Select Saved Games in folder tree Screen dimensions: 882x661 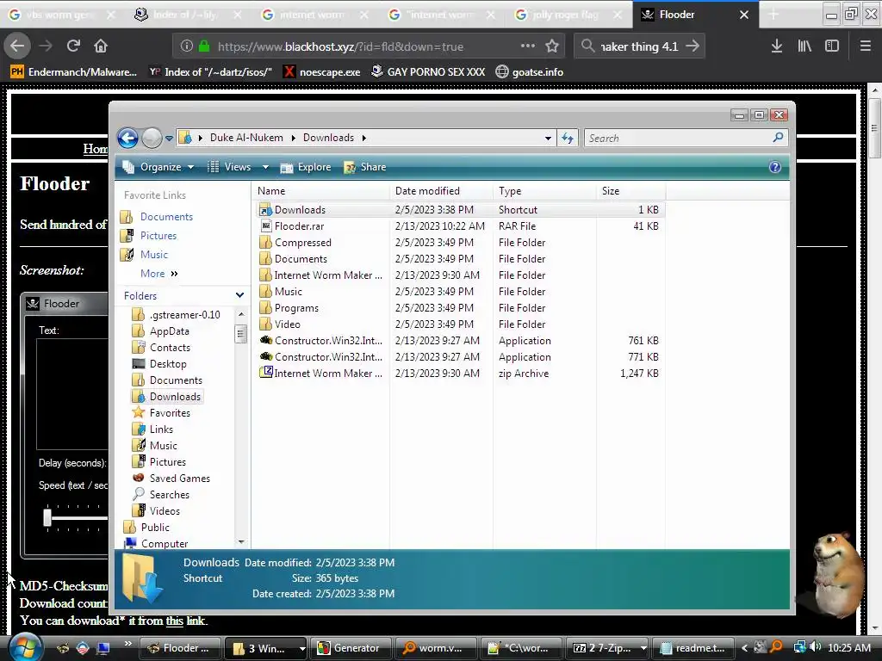tap(179, 479)
